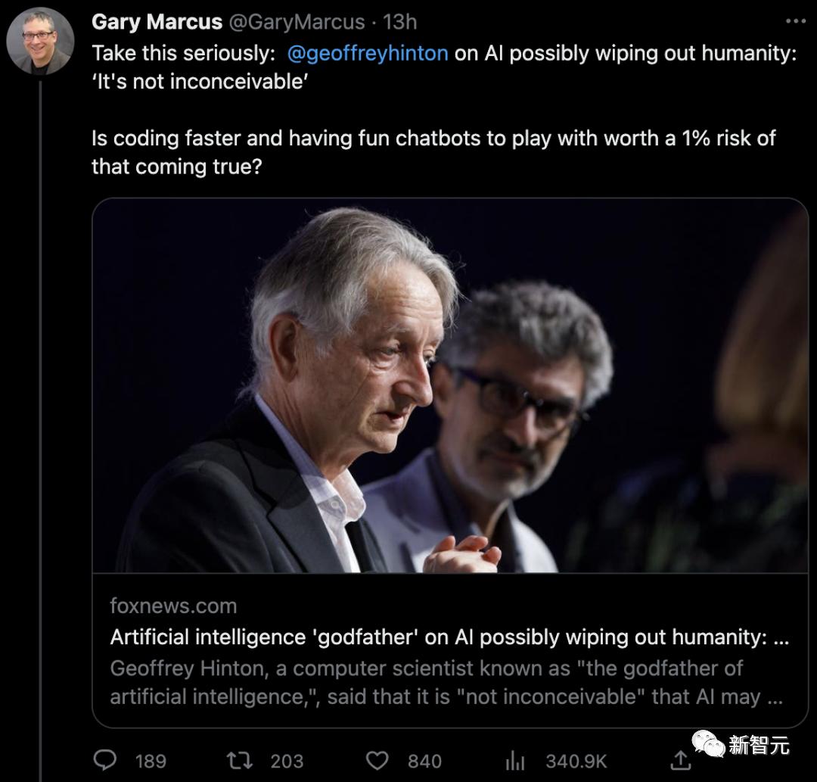Like the tweet with the heart icon
The height and width of the screenshot is (782, 817).
[377, 759]
